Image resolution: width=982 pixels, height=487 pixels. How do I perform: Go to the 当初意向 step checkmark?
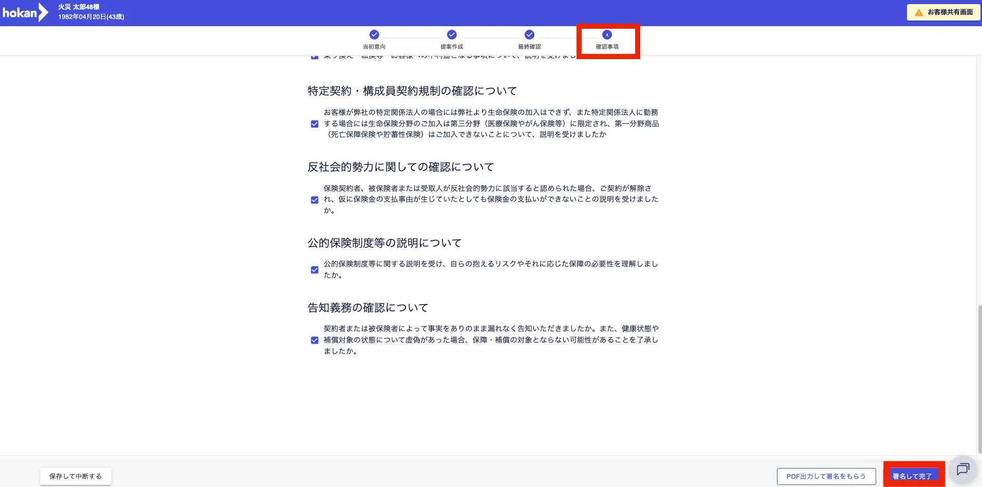(374, 34)
